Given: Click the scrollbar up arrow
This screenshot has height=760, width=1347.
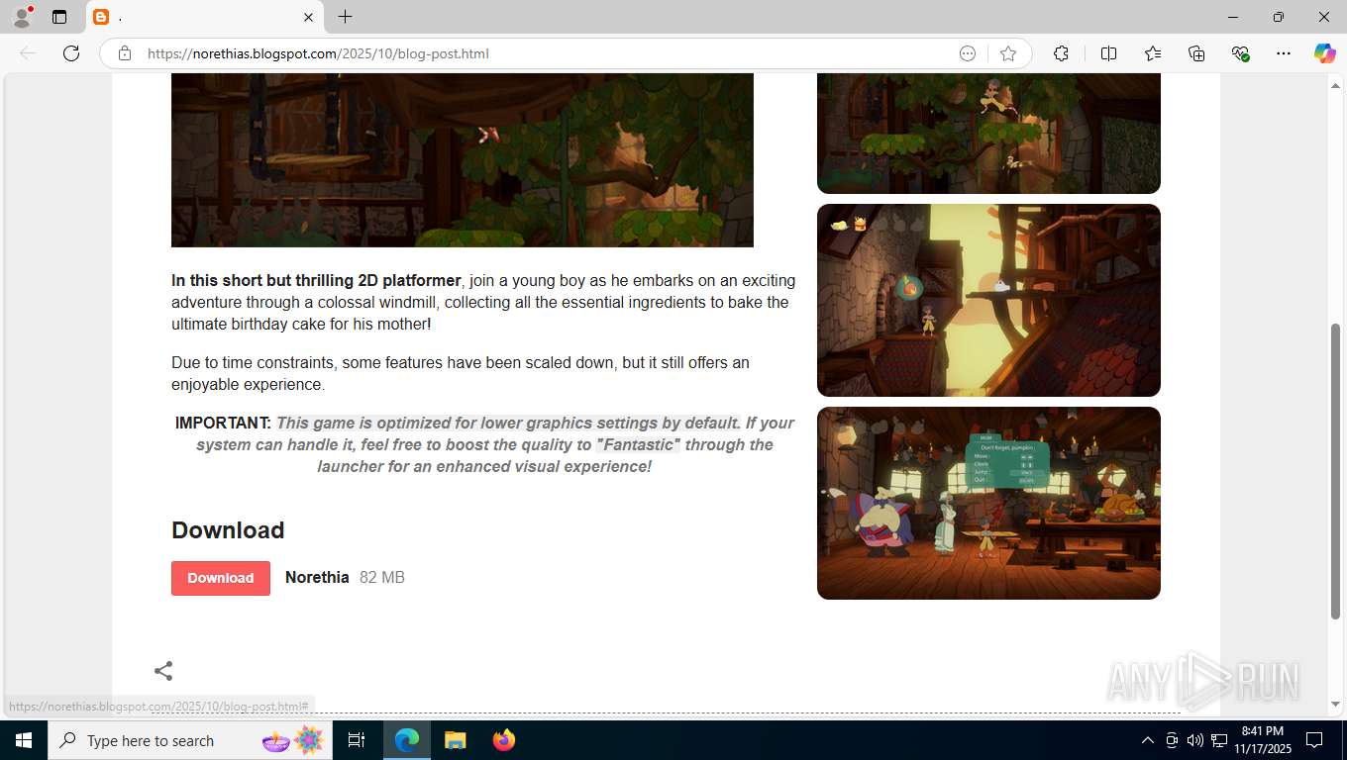Looking at the screenshot, I should coord(1335,85).
